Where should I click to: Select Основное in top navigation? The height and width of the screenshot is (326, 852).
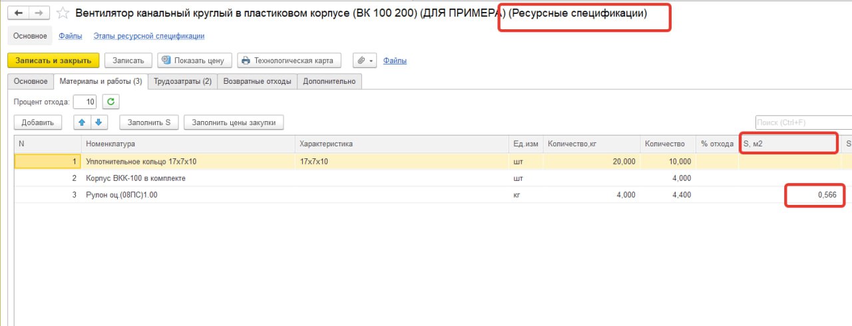pyautogui.click(x=30, y=36)
